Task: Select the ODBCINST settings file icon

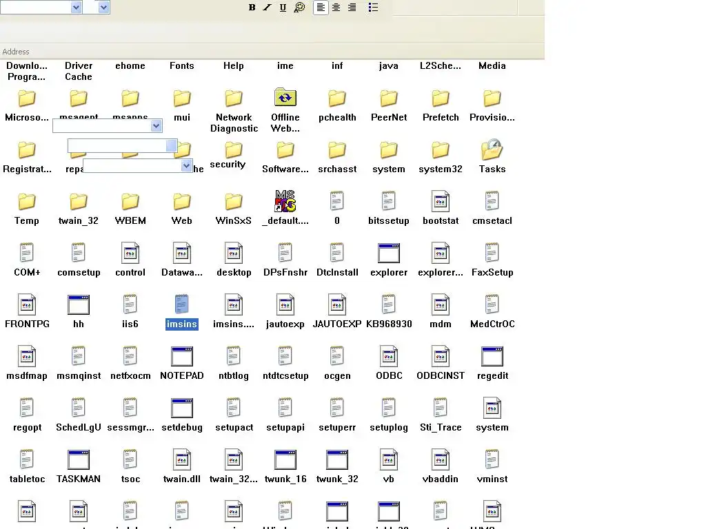Action: pyautogui.click(x=441, y=356)
